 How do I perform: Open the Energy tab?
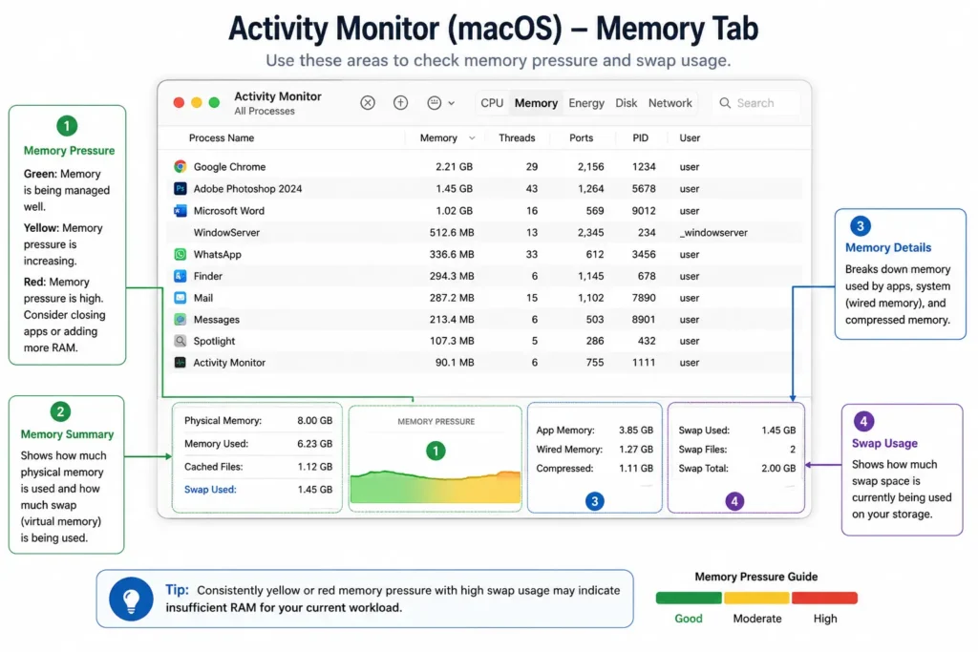586,103
